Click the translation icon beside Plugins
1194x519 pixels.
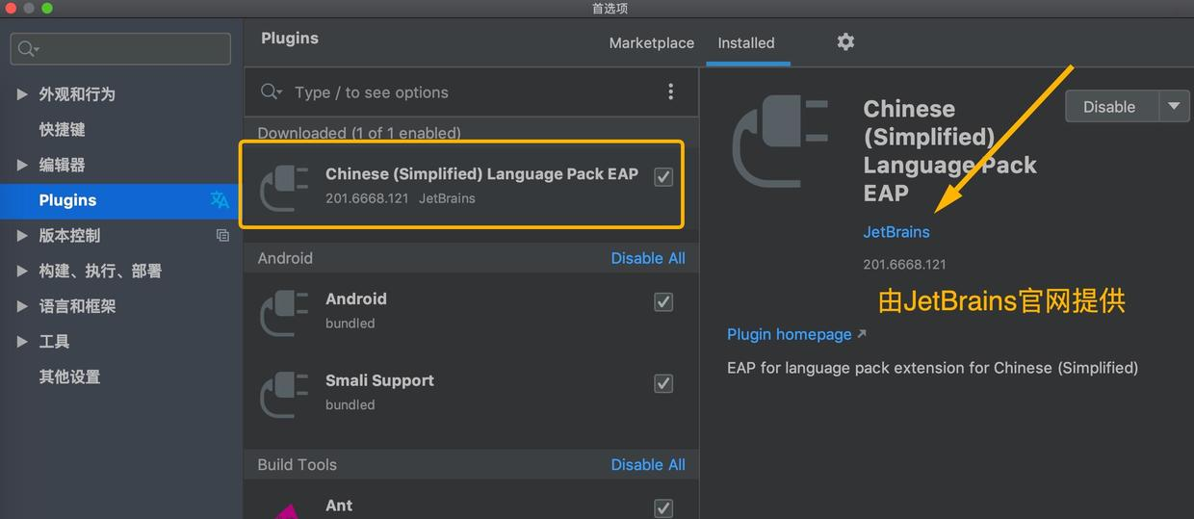(x=220, y=200)
